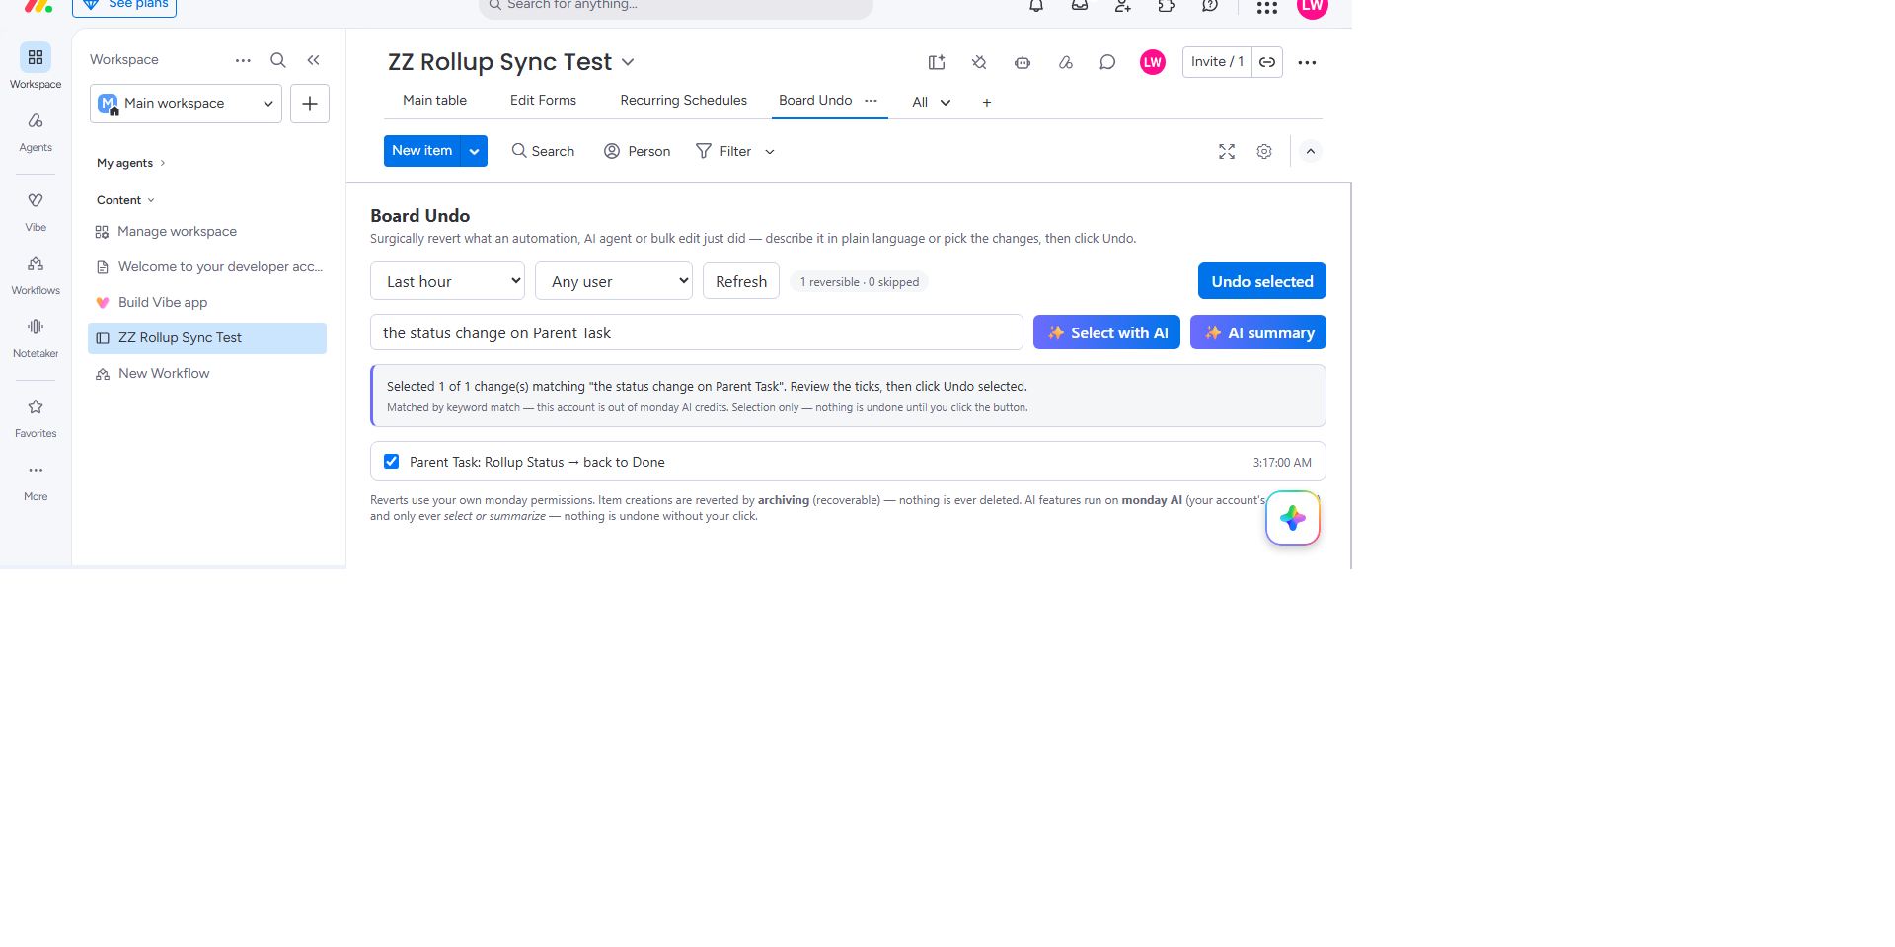Switch to Edit Forms tab
Viewport: 1895px width, 947px height.
click(543, 101)
